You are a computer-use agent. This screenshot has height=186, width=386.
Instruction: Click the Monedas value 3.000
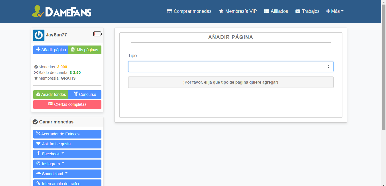(x=62, y=67)
